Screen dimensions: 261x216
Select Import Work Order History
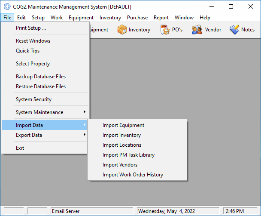[x=137, y=175]
